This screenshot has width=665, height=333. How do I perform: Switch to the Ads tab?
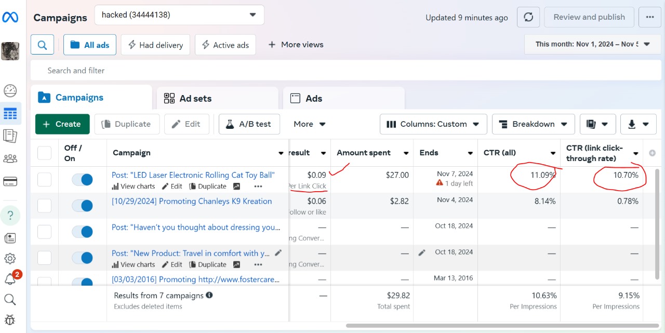tap(344, 99)
